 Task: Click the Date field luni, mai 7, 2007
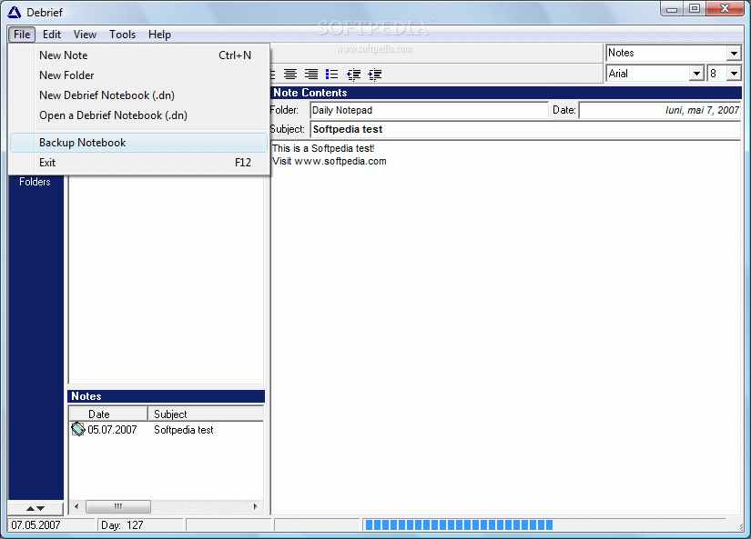660,111
